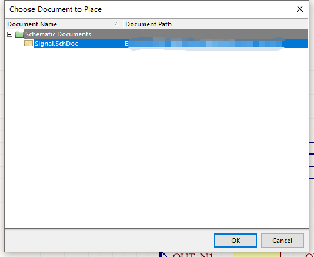Click the green Schematic Documents folder icon
The height and width of the screenshot is (257, 314).
pyautogui.click(x=19, y=34)
